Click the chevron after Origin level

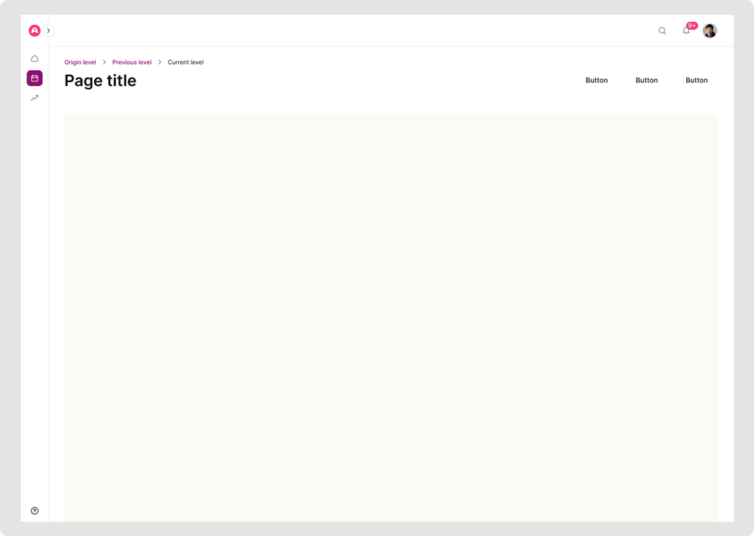tap(103, 62)
